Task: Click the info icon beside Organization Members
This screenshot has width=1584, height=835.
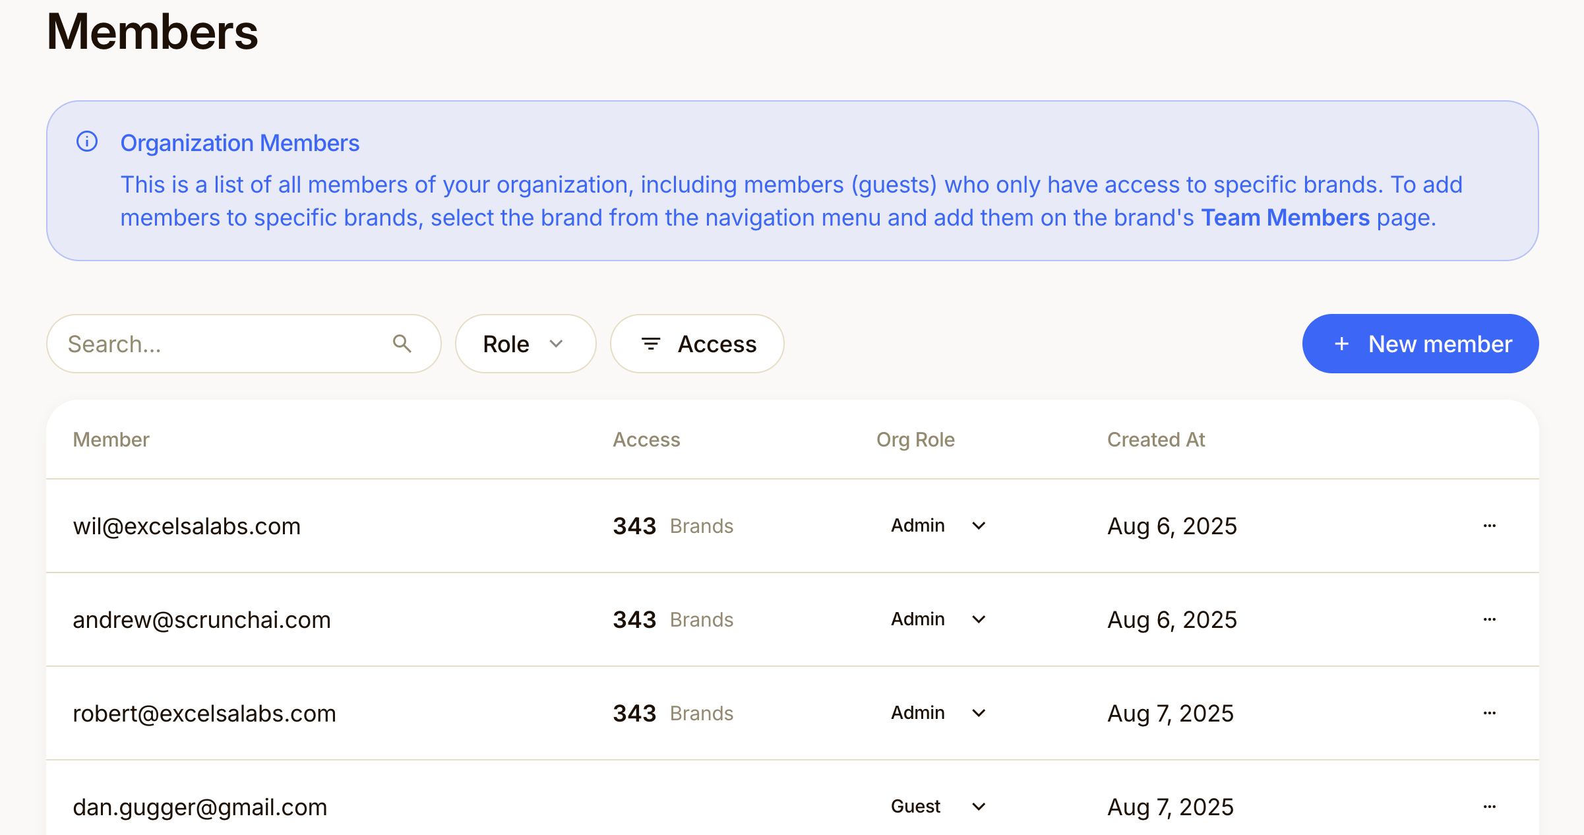Action: point(87,142)
